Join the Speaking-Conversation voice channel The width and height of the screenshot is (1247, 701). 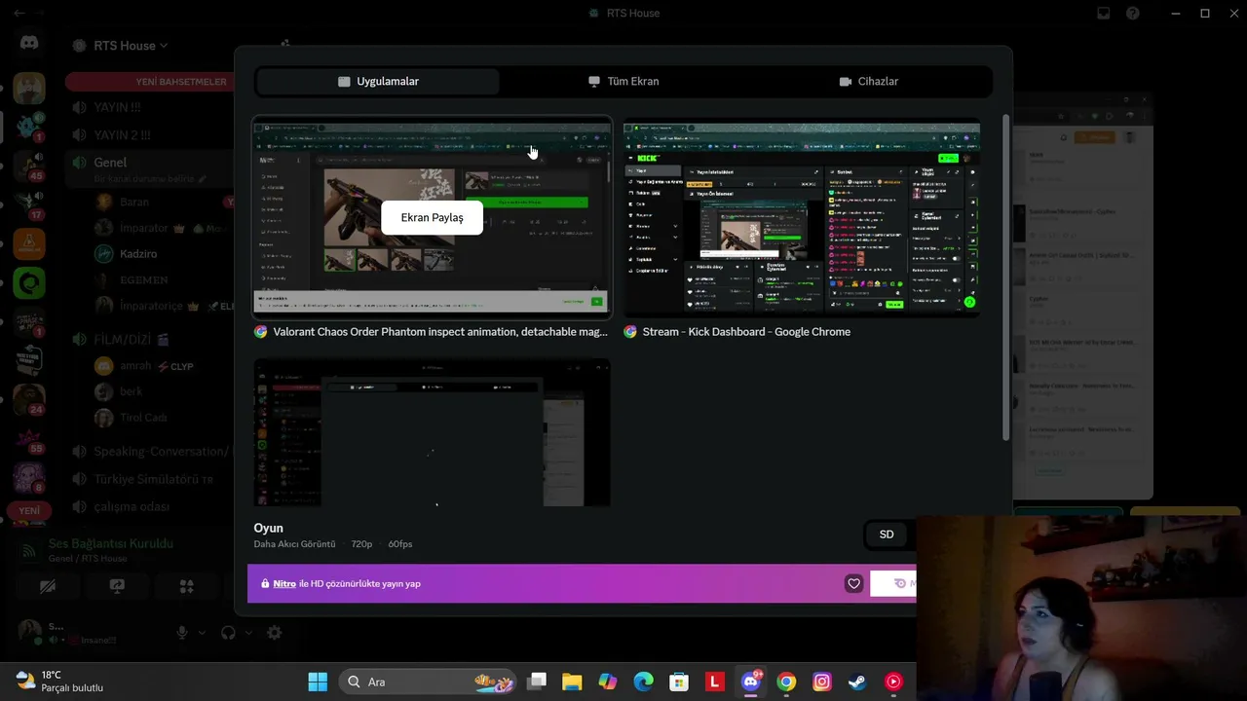pos(162,452)
